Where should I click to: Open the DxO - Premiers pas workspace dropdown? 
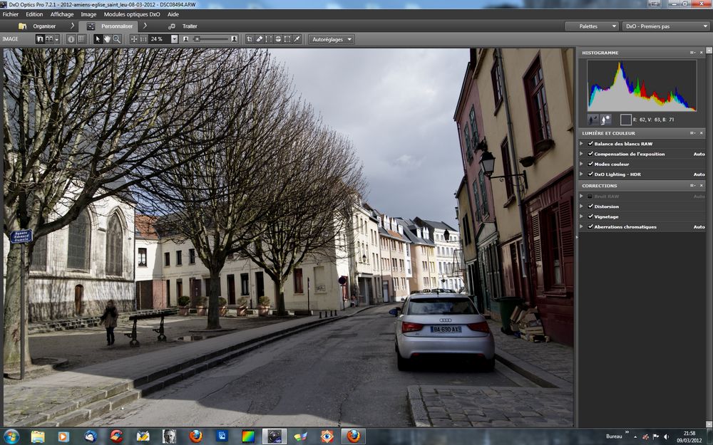coord(665,26)
